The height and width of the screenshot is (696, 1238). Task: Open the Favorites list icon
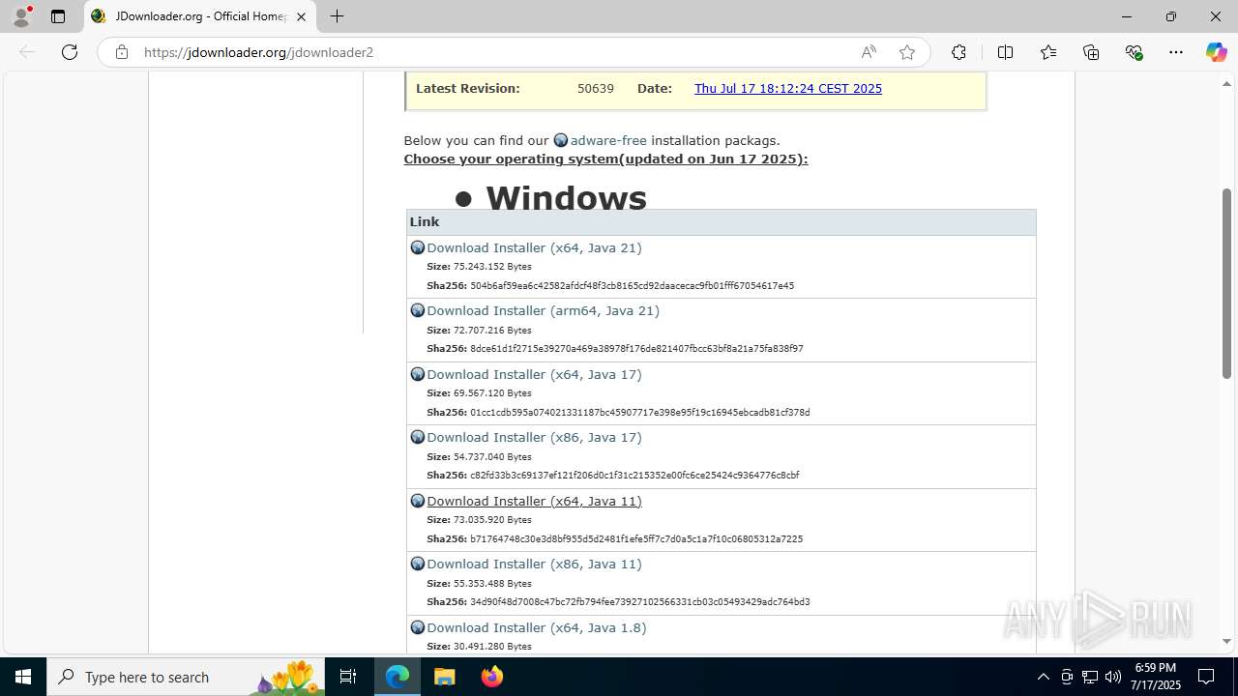point(1048,52)
